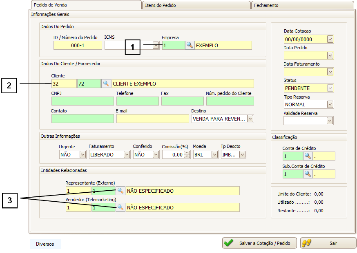Viewport: 357px width, 253px height.
Task: Open the Fechamento tab
Action: tap(302, 5)
